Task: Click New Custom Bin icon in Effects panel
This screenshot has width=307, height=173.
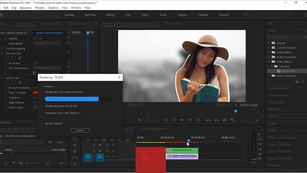Action: tap(297, 82)
